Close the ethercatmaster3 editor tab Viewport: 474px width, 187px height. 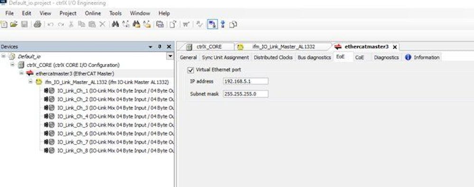[394, 47]
